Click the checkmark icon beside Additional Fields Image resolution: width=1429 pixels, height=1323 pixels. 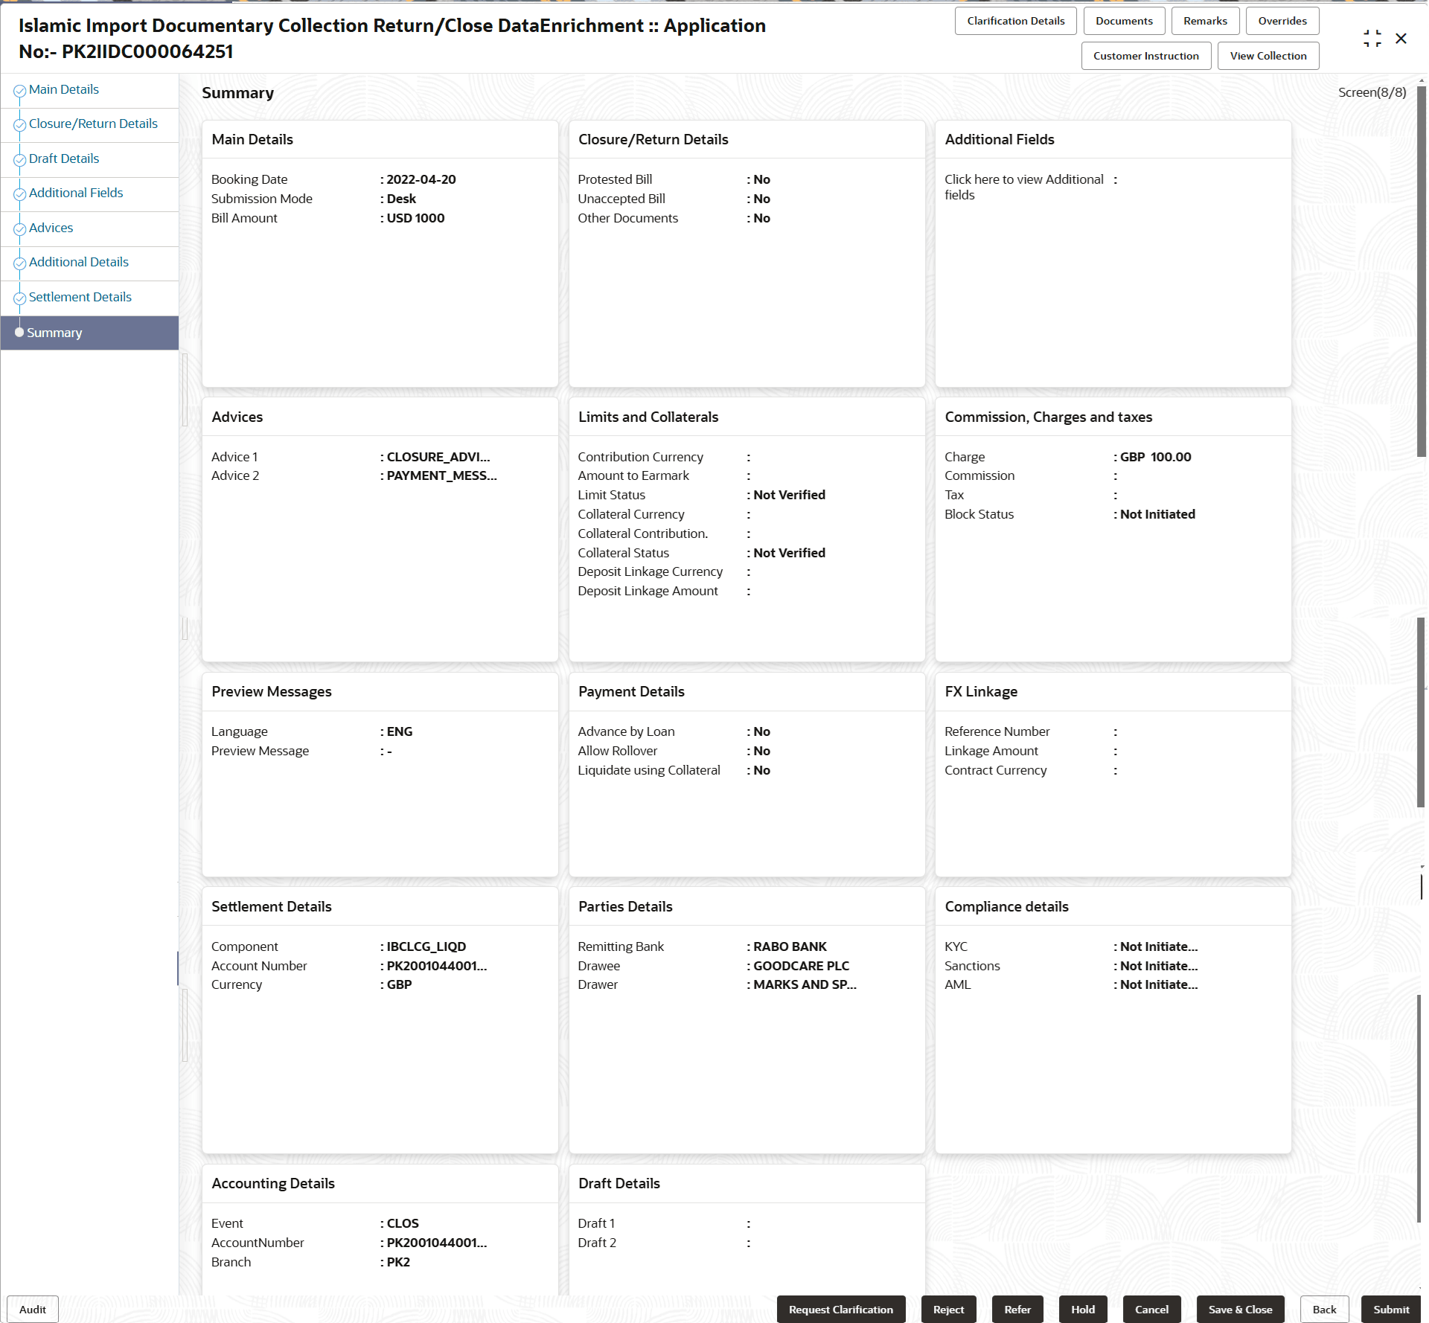pyautogui.click(x=19, y=194)
